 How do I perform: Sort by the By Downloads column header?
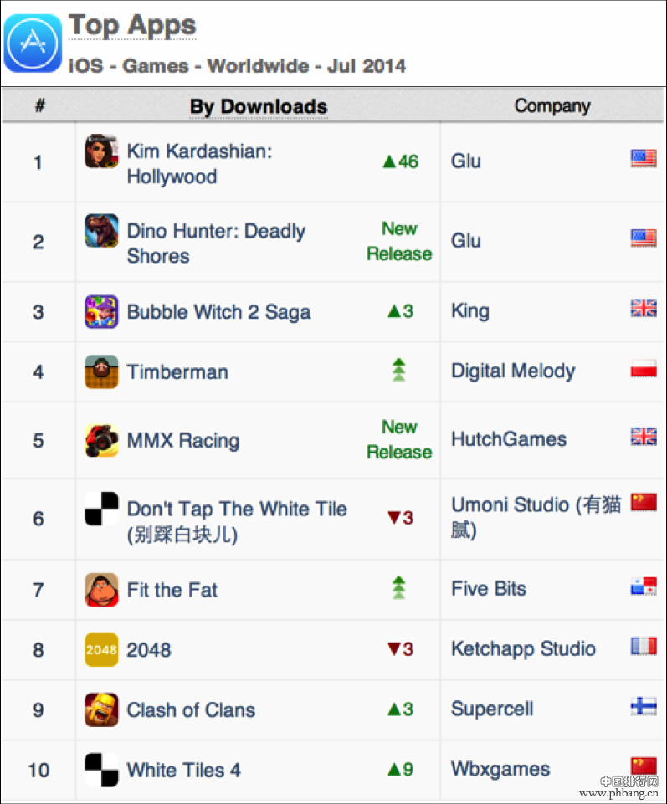(259, 107)
